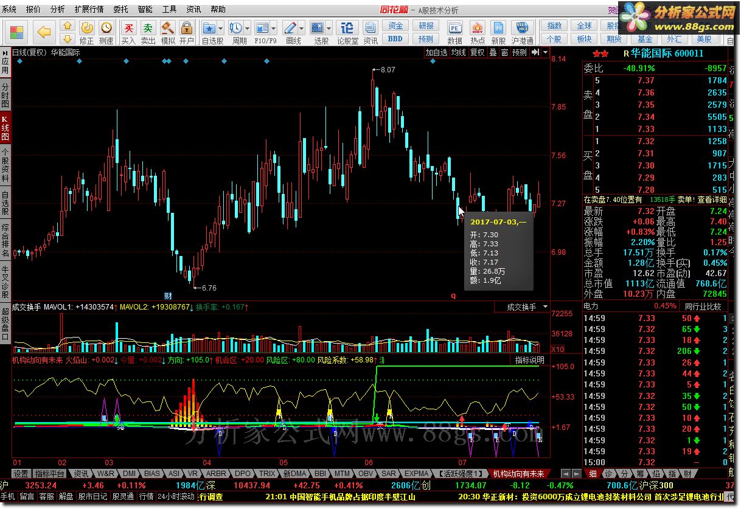Click the 数据 PE data icon

[454, 32]
